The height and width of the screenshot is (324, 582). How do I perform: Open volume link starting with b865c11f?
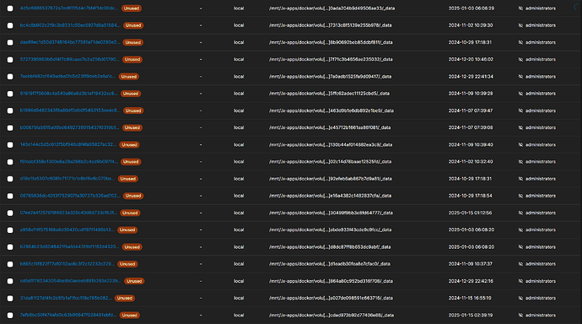pos(67,264)
